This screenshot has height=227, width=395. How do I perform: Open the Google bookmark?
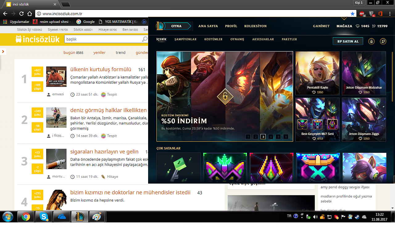coord(85,22)
